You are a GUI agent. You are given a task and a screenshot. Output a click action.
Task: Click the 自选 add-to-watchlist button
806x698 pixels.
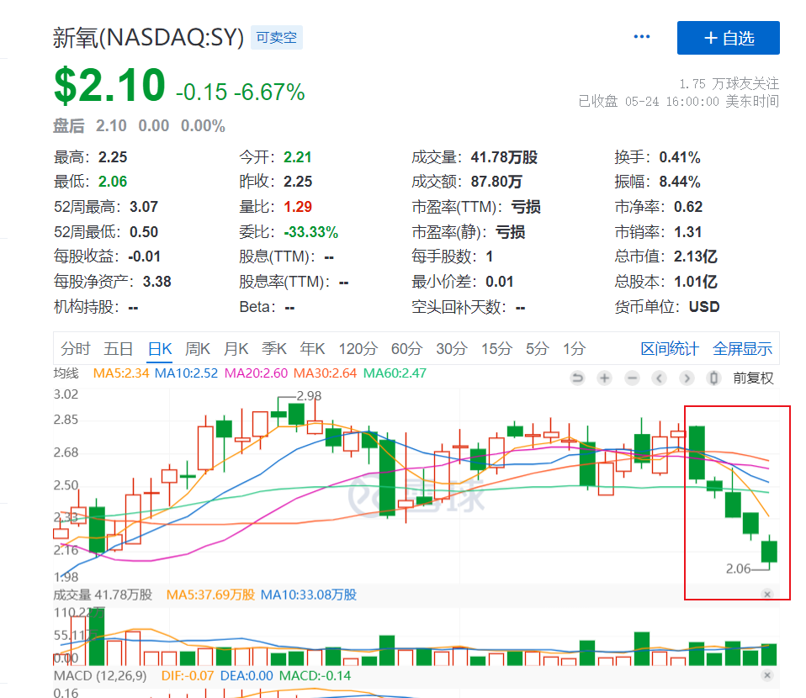coord(728,38)
